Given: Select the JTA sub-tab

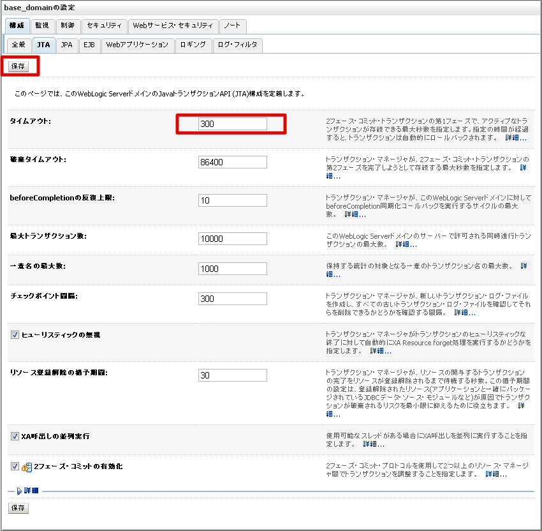Looking at the screenshot, I should pos(43,45).
